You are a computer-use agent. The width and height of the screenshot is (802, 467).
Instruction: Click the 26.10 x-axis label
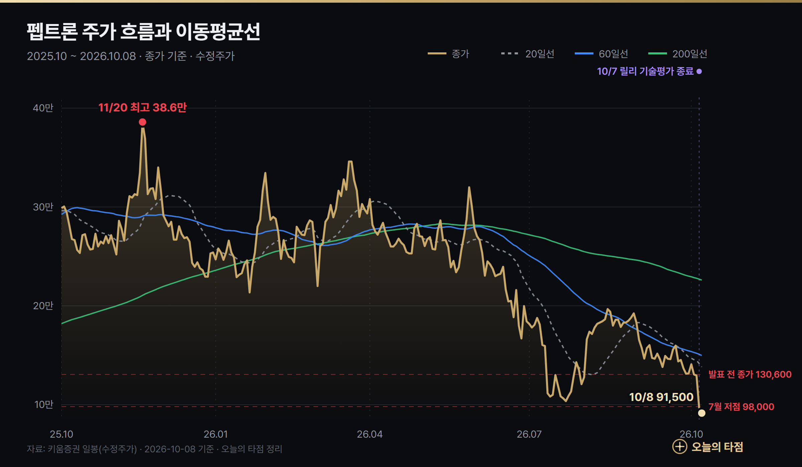point(691,434)
